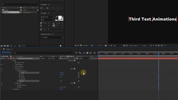Open the font family dropdown
Image resolution: width=178 pixels, height=100 pixels.
coord(47,17)
